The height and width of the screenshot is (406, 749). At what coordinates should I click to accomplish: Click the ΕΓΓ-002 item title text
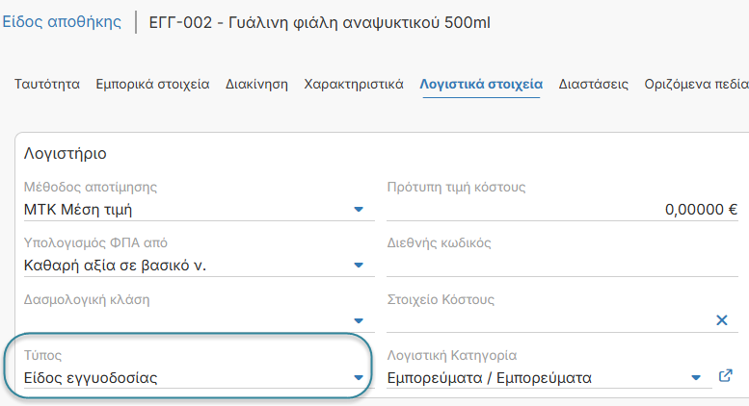click(x=320, y=22)
